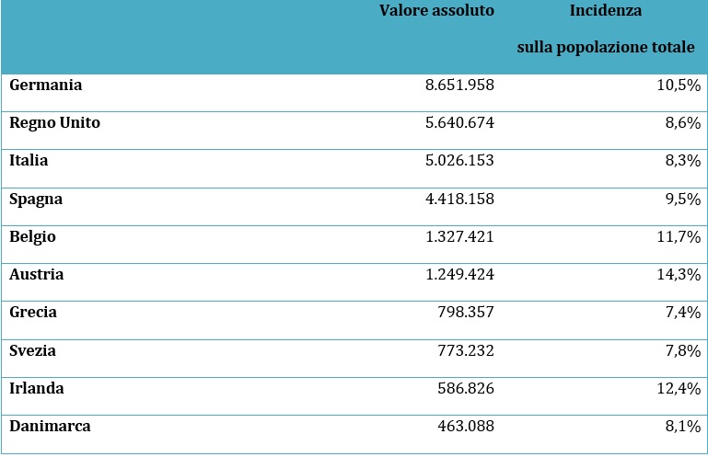Click the Regno Unito row label
The height and width of the screenshot is (457, 708).
54,123
